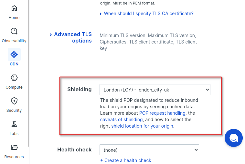This screenshot has width=245, height=164.
Task: Click the Advanced TLS chevron arrow
Action: click(51, 35)
